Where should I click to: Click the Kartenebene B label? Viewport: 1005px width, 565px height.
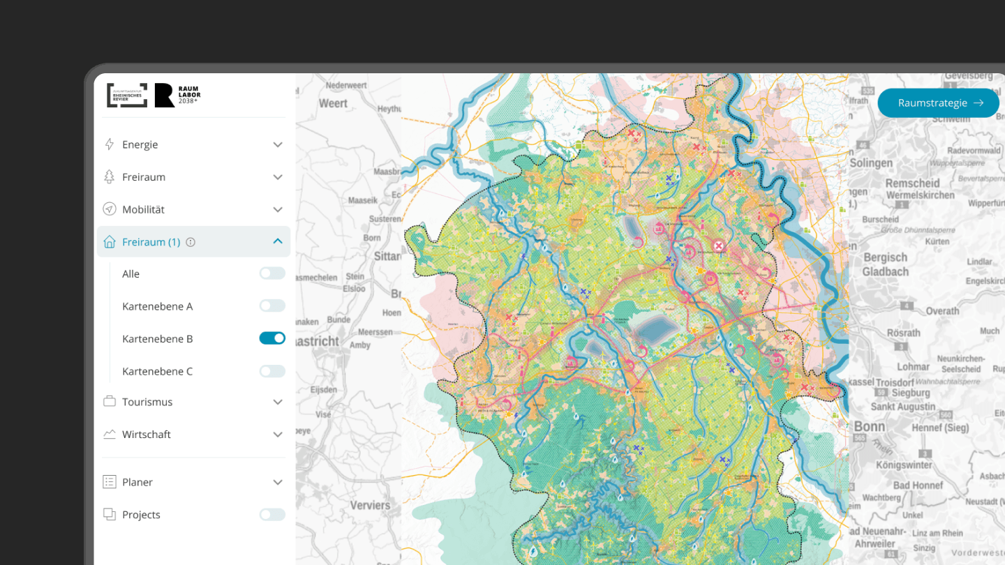point(157,338)
